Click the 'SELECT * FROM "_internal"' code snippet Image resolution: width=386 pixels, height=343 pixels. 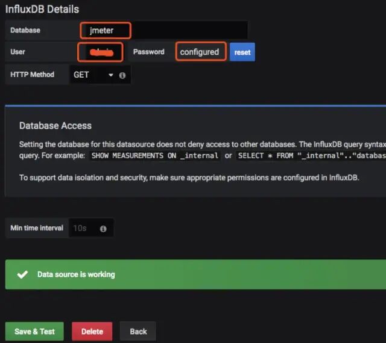[311, 155]
